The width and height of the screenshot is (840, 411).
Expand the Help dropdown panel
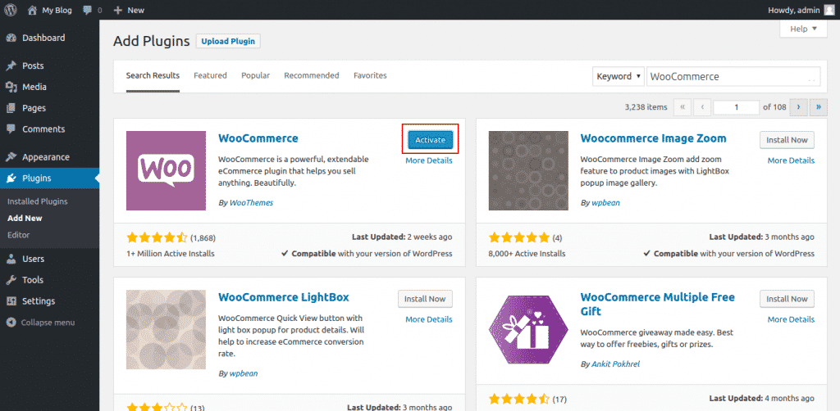pos(802,29)
